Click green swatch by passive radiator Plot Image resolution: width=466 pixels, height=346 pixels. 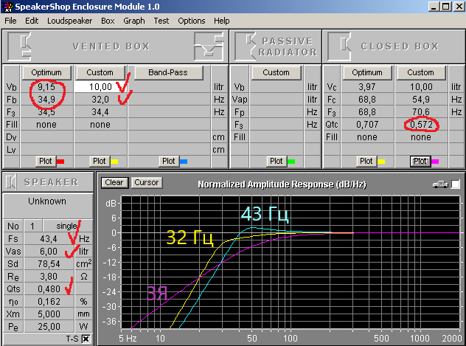(291, 162)
